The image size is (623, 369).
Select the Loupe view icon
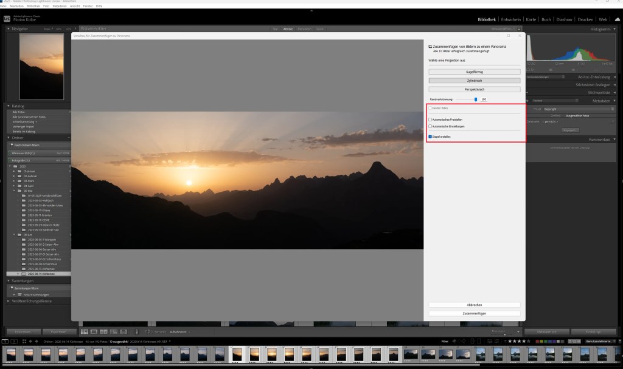click(94, 332)
